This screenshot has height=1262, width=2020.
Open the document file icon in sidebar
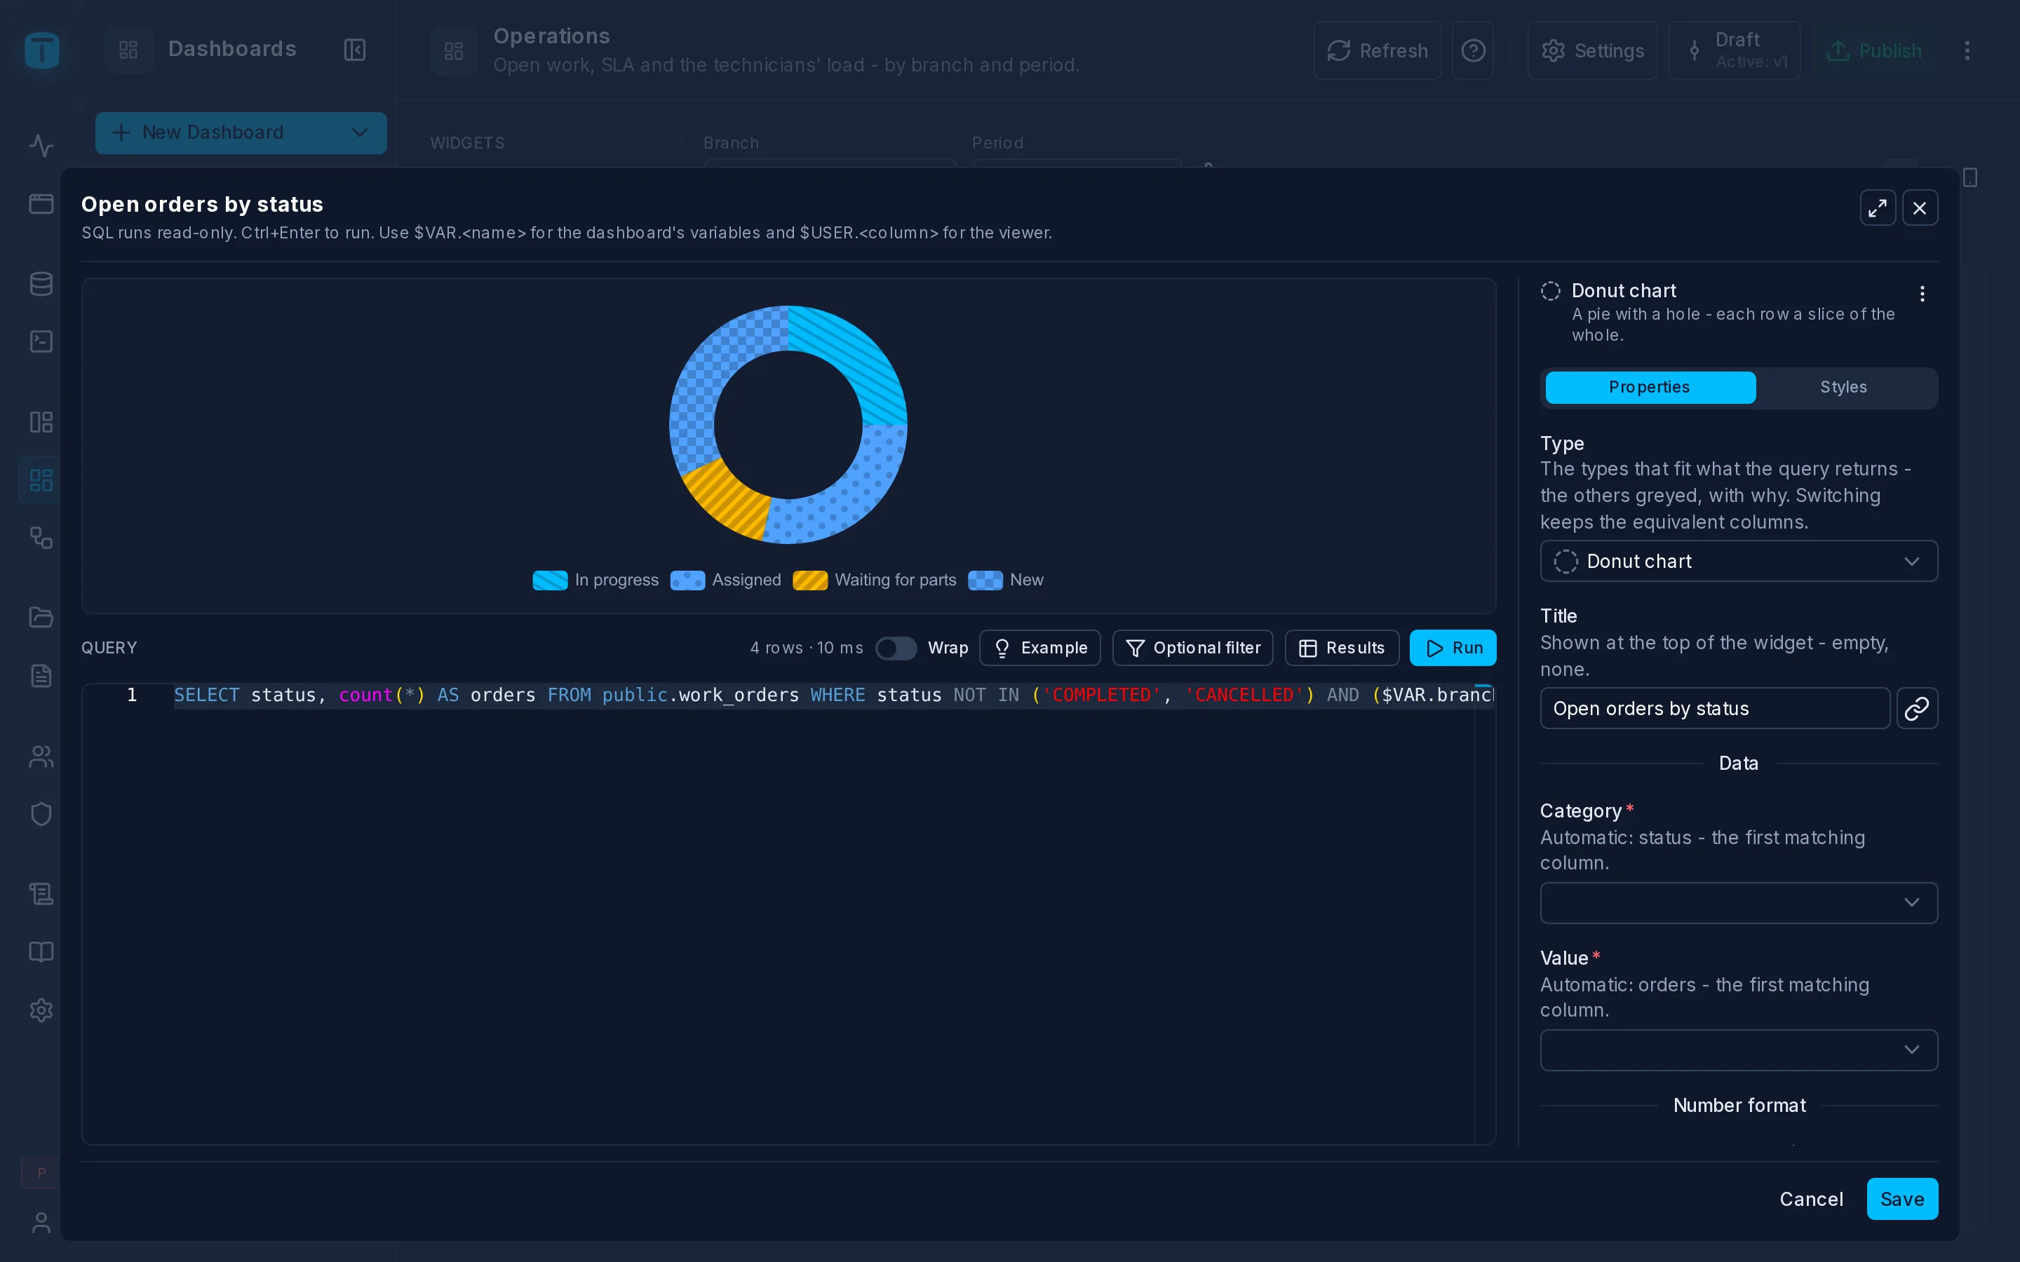pyautogui.click(x=41, y=675)
